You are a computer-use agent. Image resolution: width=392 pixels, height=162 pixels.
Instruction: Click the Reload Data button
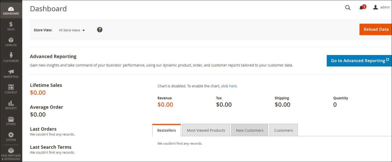pos(376,29)
